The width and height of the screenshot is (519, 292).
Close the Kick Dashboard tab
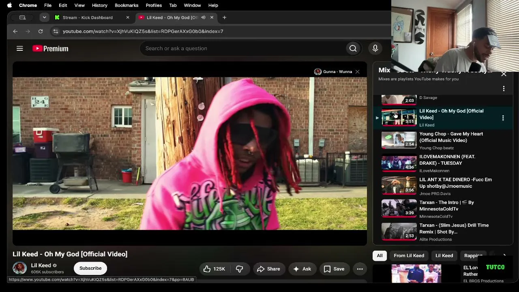pos(128,17)
